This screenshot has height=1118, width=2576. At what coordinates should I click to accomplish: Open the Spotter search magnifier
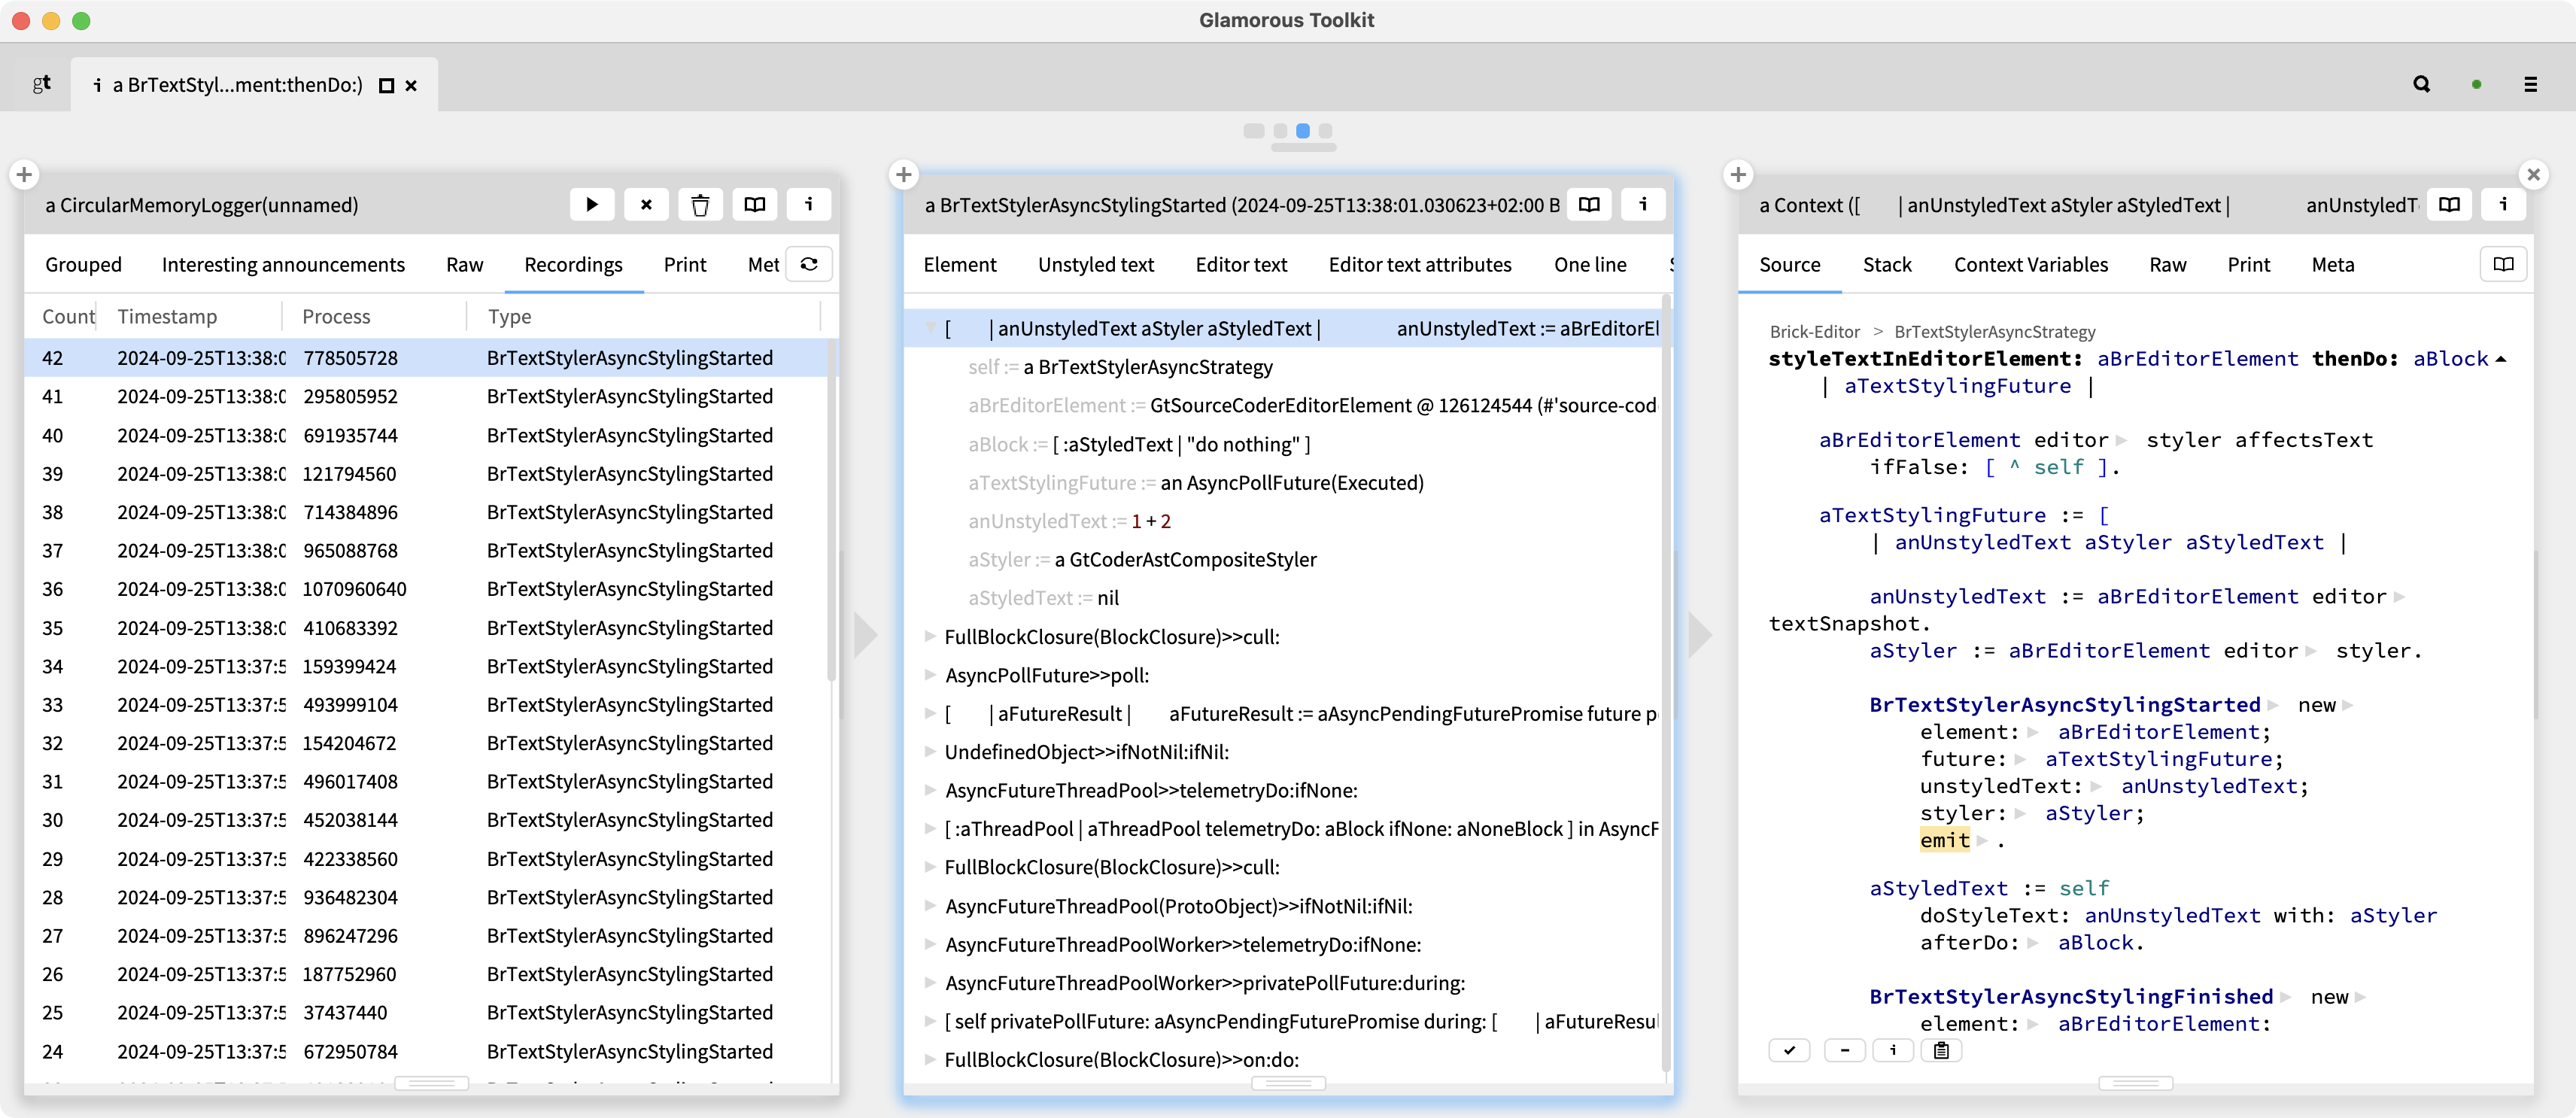coord(2421,84)
